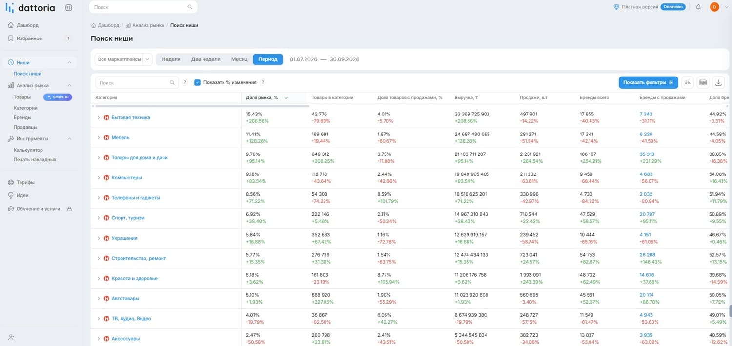Image resolution: width=732 pixels, height=346 pixels.
Task: Expand the Телефоны и гаджеты row
Action: point(98,198)
